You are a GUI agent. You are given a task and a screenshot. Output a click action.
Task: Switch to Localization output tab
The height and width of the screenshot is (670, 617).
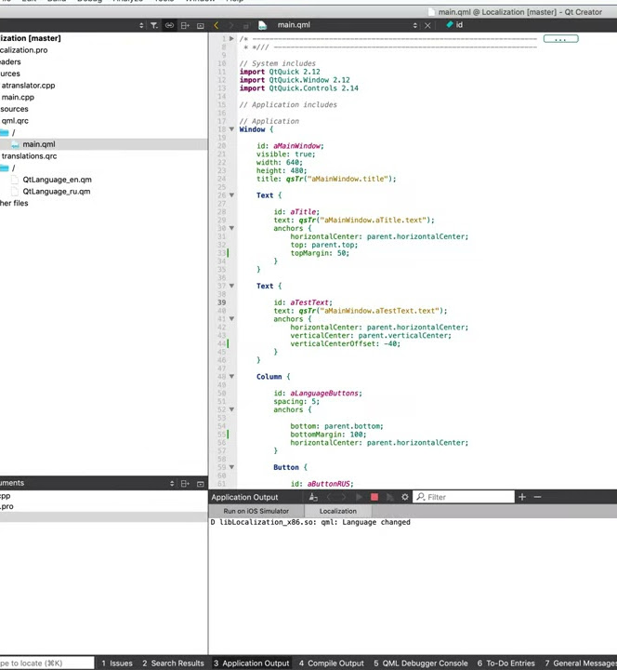point(338,511)
